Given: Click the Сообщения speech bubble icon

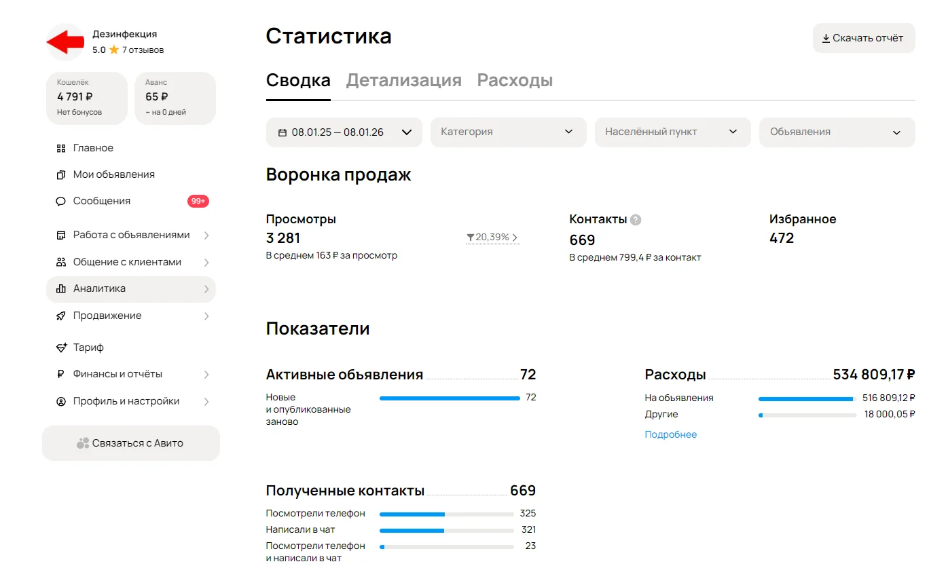Looking at the screenshot, I should 61,201.
